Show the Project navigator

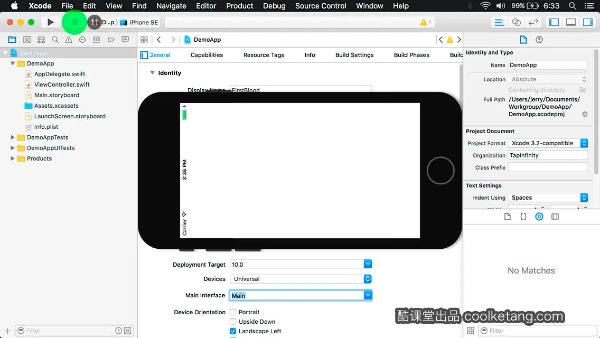pyautogui.click(x=12, y=40)
